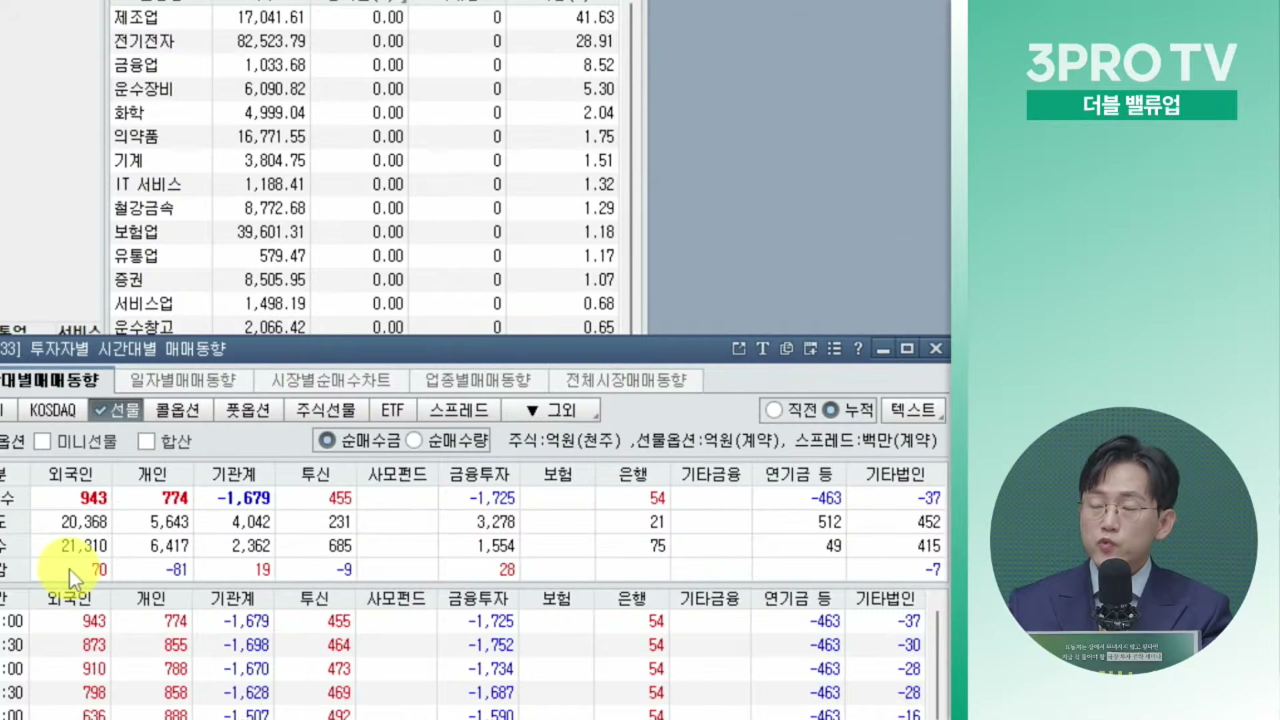Click the add-window icon in title bar
Viewport: 1280px width, 720px height.
click(x=811, y=349)
